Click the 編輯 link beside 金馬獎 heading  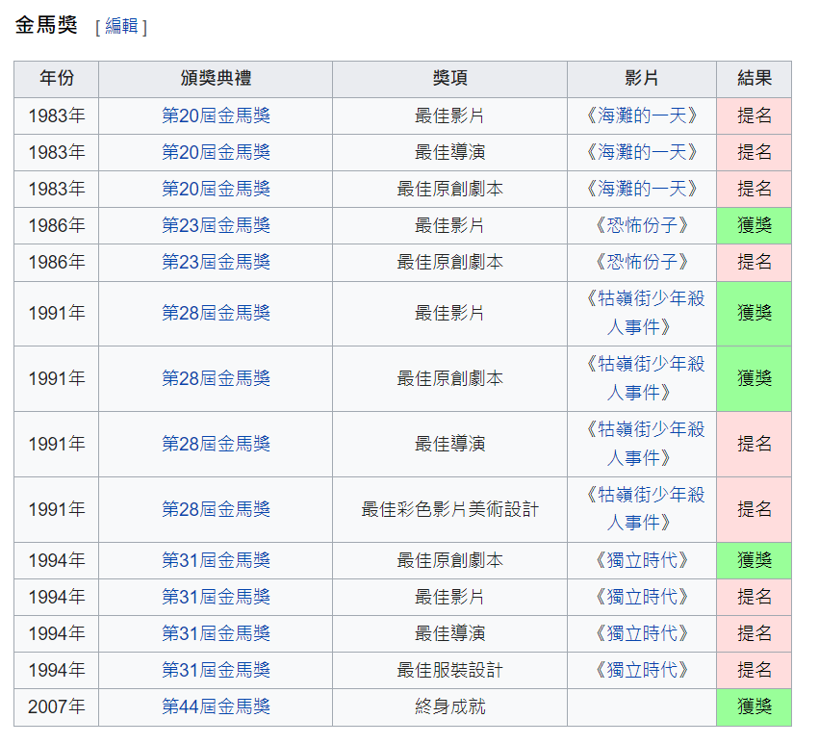(x=121, y=26)
